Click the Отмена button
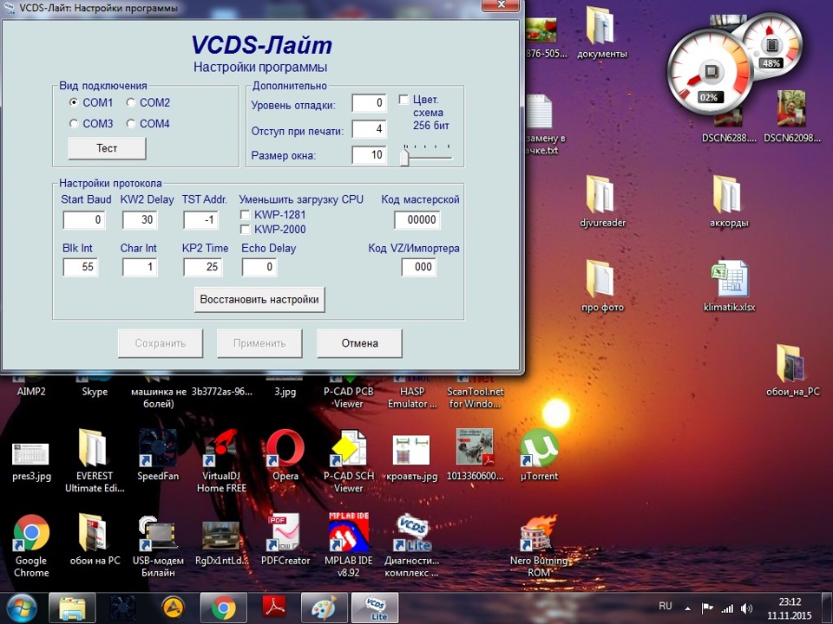 tap(359, 343)
